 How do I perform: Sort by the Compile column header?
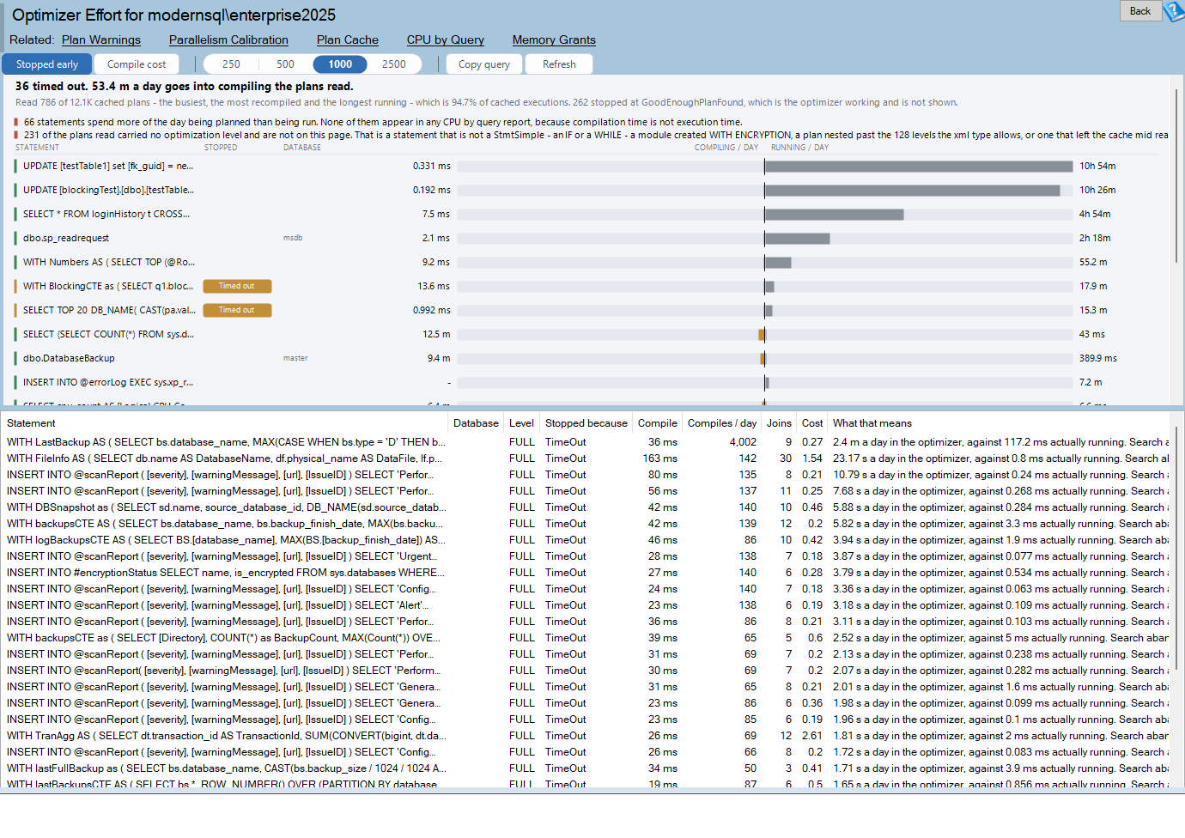point(658,423)
